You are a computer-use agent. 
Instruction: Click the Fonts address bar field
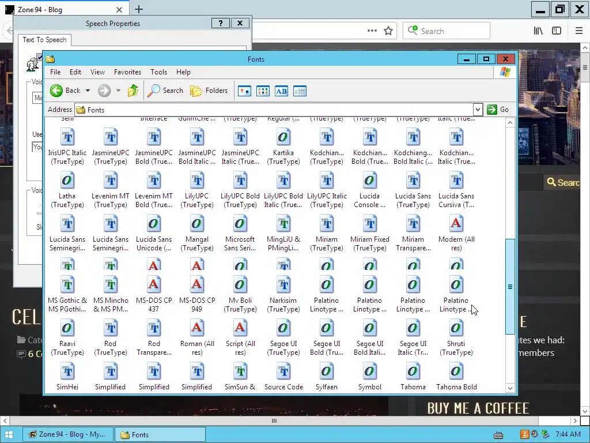click(x=274, y=110)
